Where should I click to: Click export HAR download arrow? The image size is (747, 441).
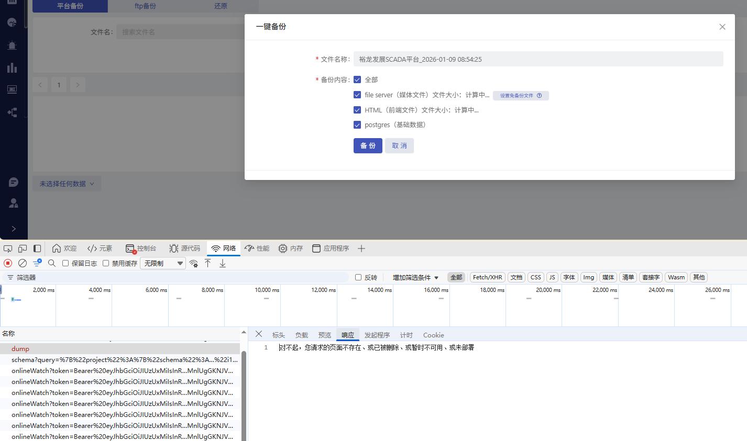(223, 263)
